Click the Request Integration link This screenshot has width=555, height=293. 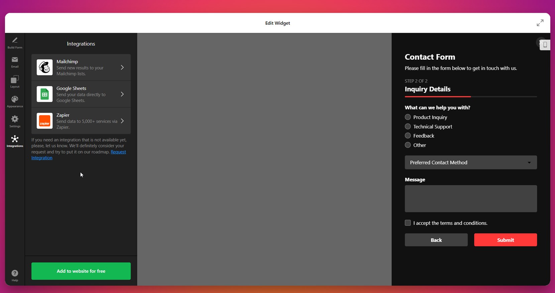pos(118,152)
